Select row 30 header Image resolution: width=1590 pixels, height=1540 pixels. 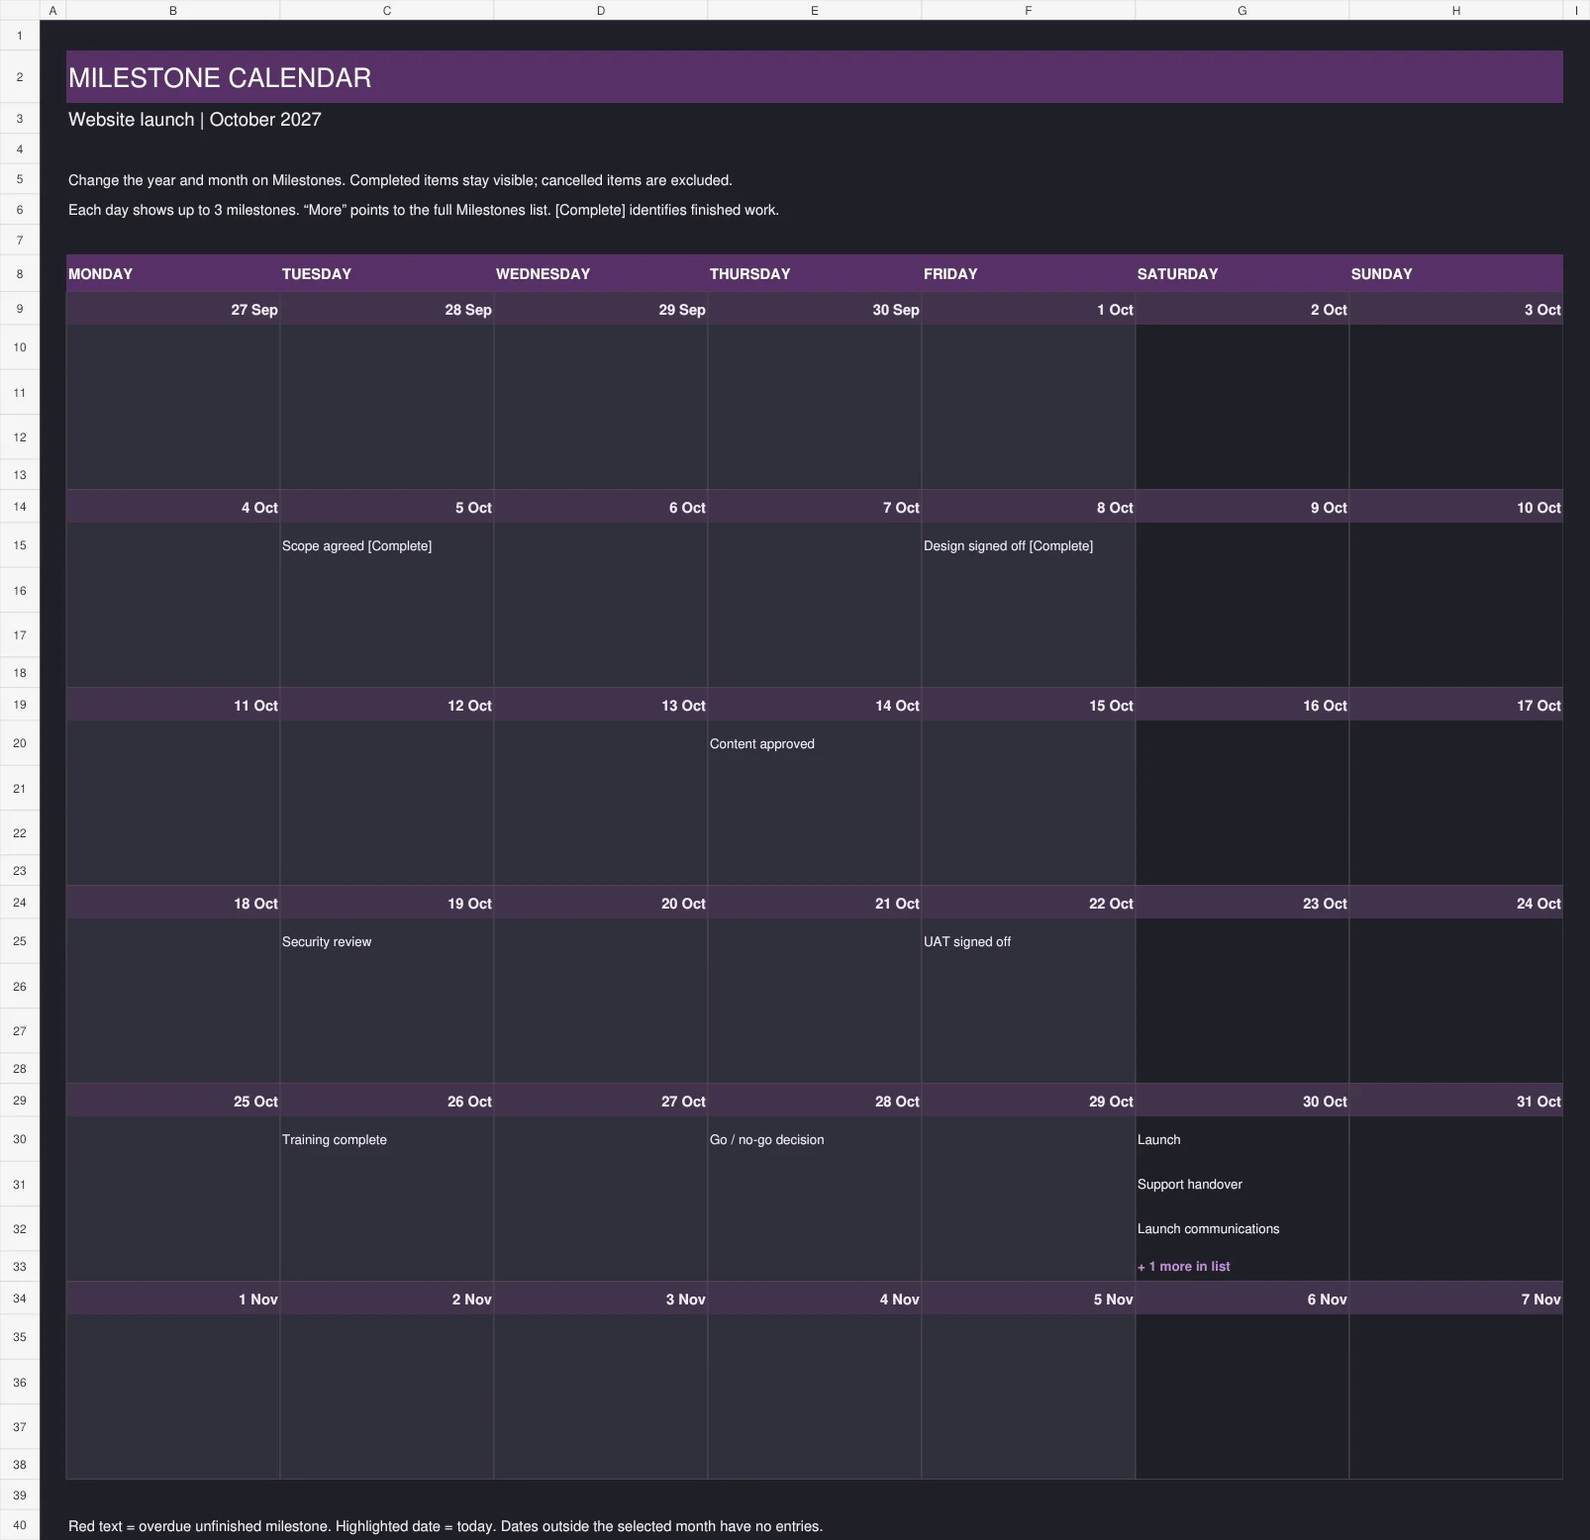[x=20, y=1139]
